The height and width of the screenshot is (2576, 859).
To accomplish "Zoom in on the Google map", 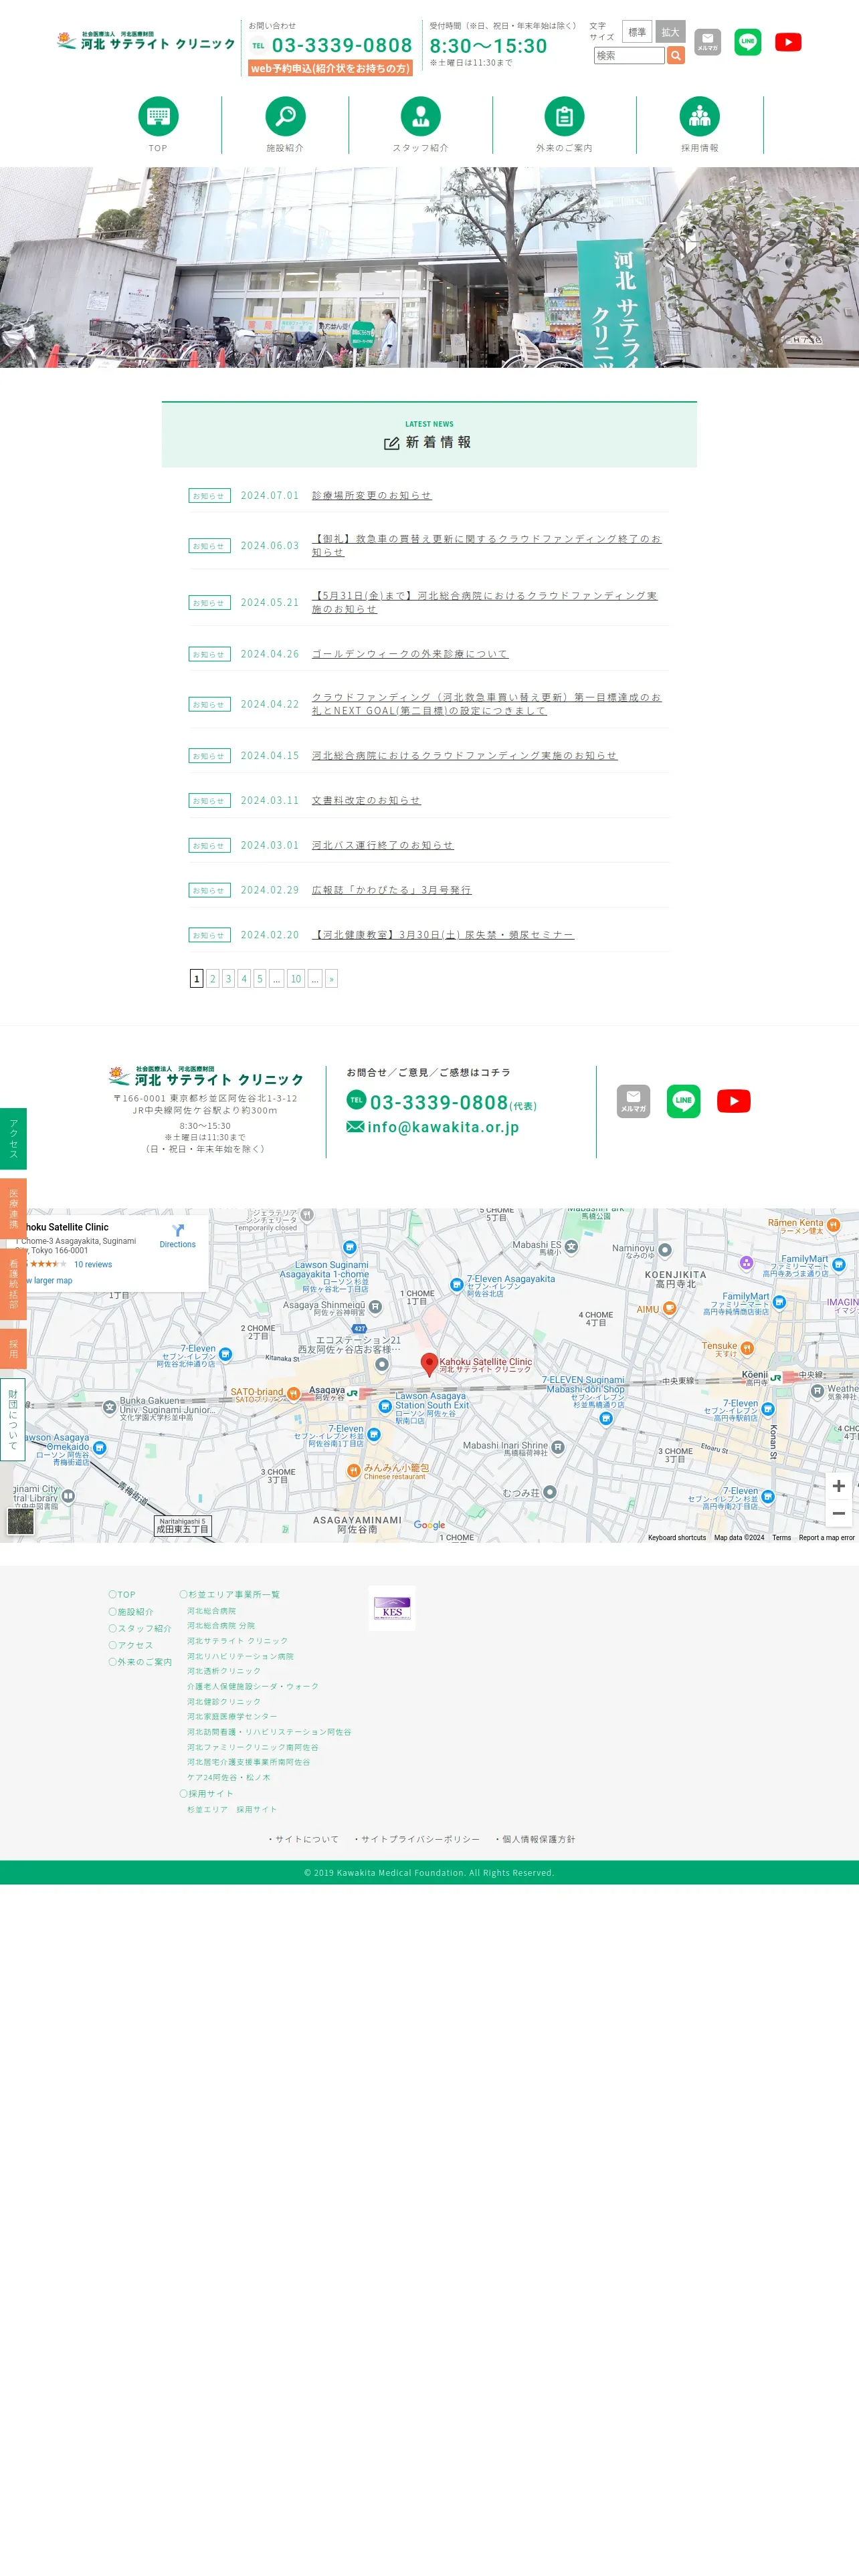I will [838, 1486].
